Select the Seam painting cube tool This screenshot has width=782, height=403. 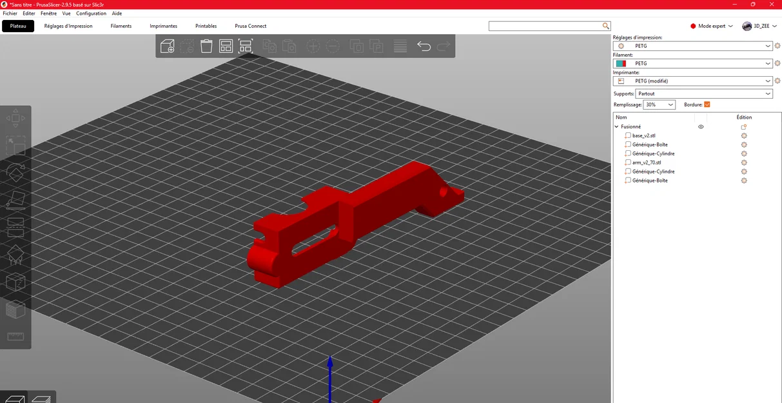pos(15,282)
